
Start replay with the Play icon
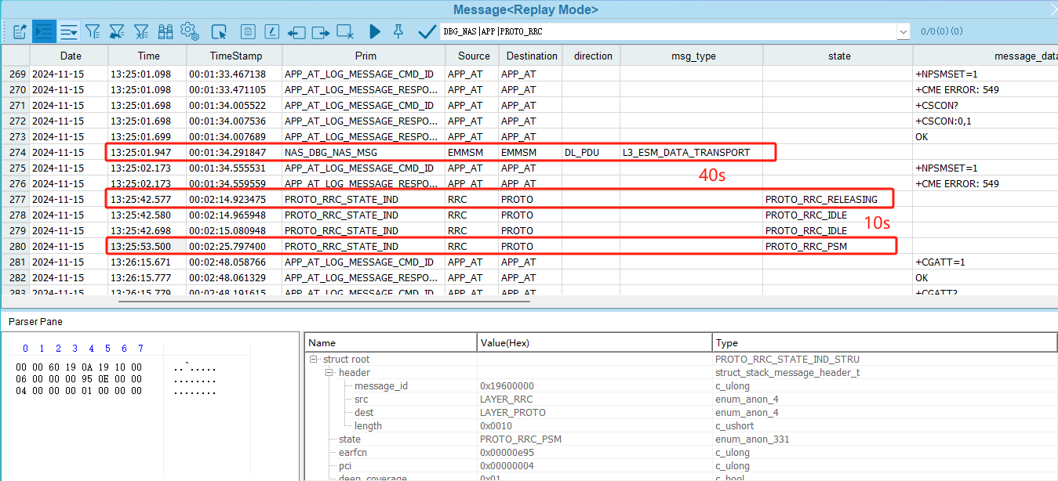[x=374, y=31]
